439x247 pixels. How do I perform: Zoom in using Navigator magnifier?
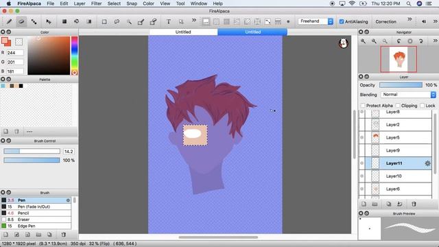[x=363, y=41]
